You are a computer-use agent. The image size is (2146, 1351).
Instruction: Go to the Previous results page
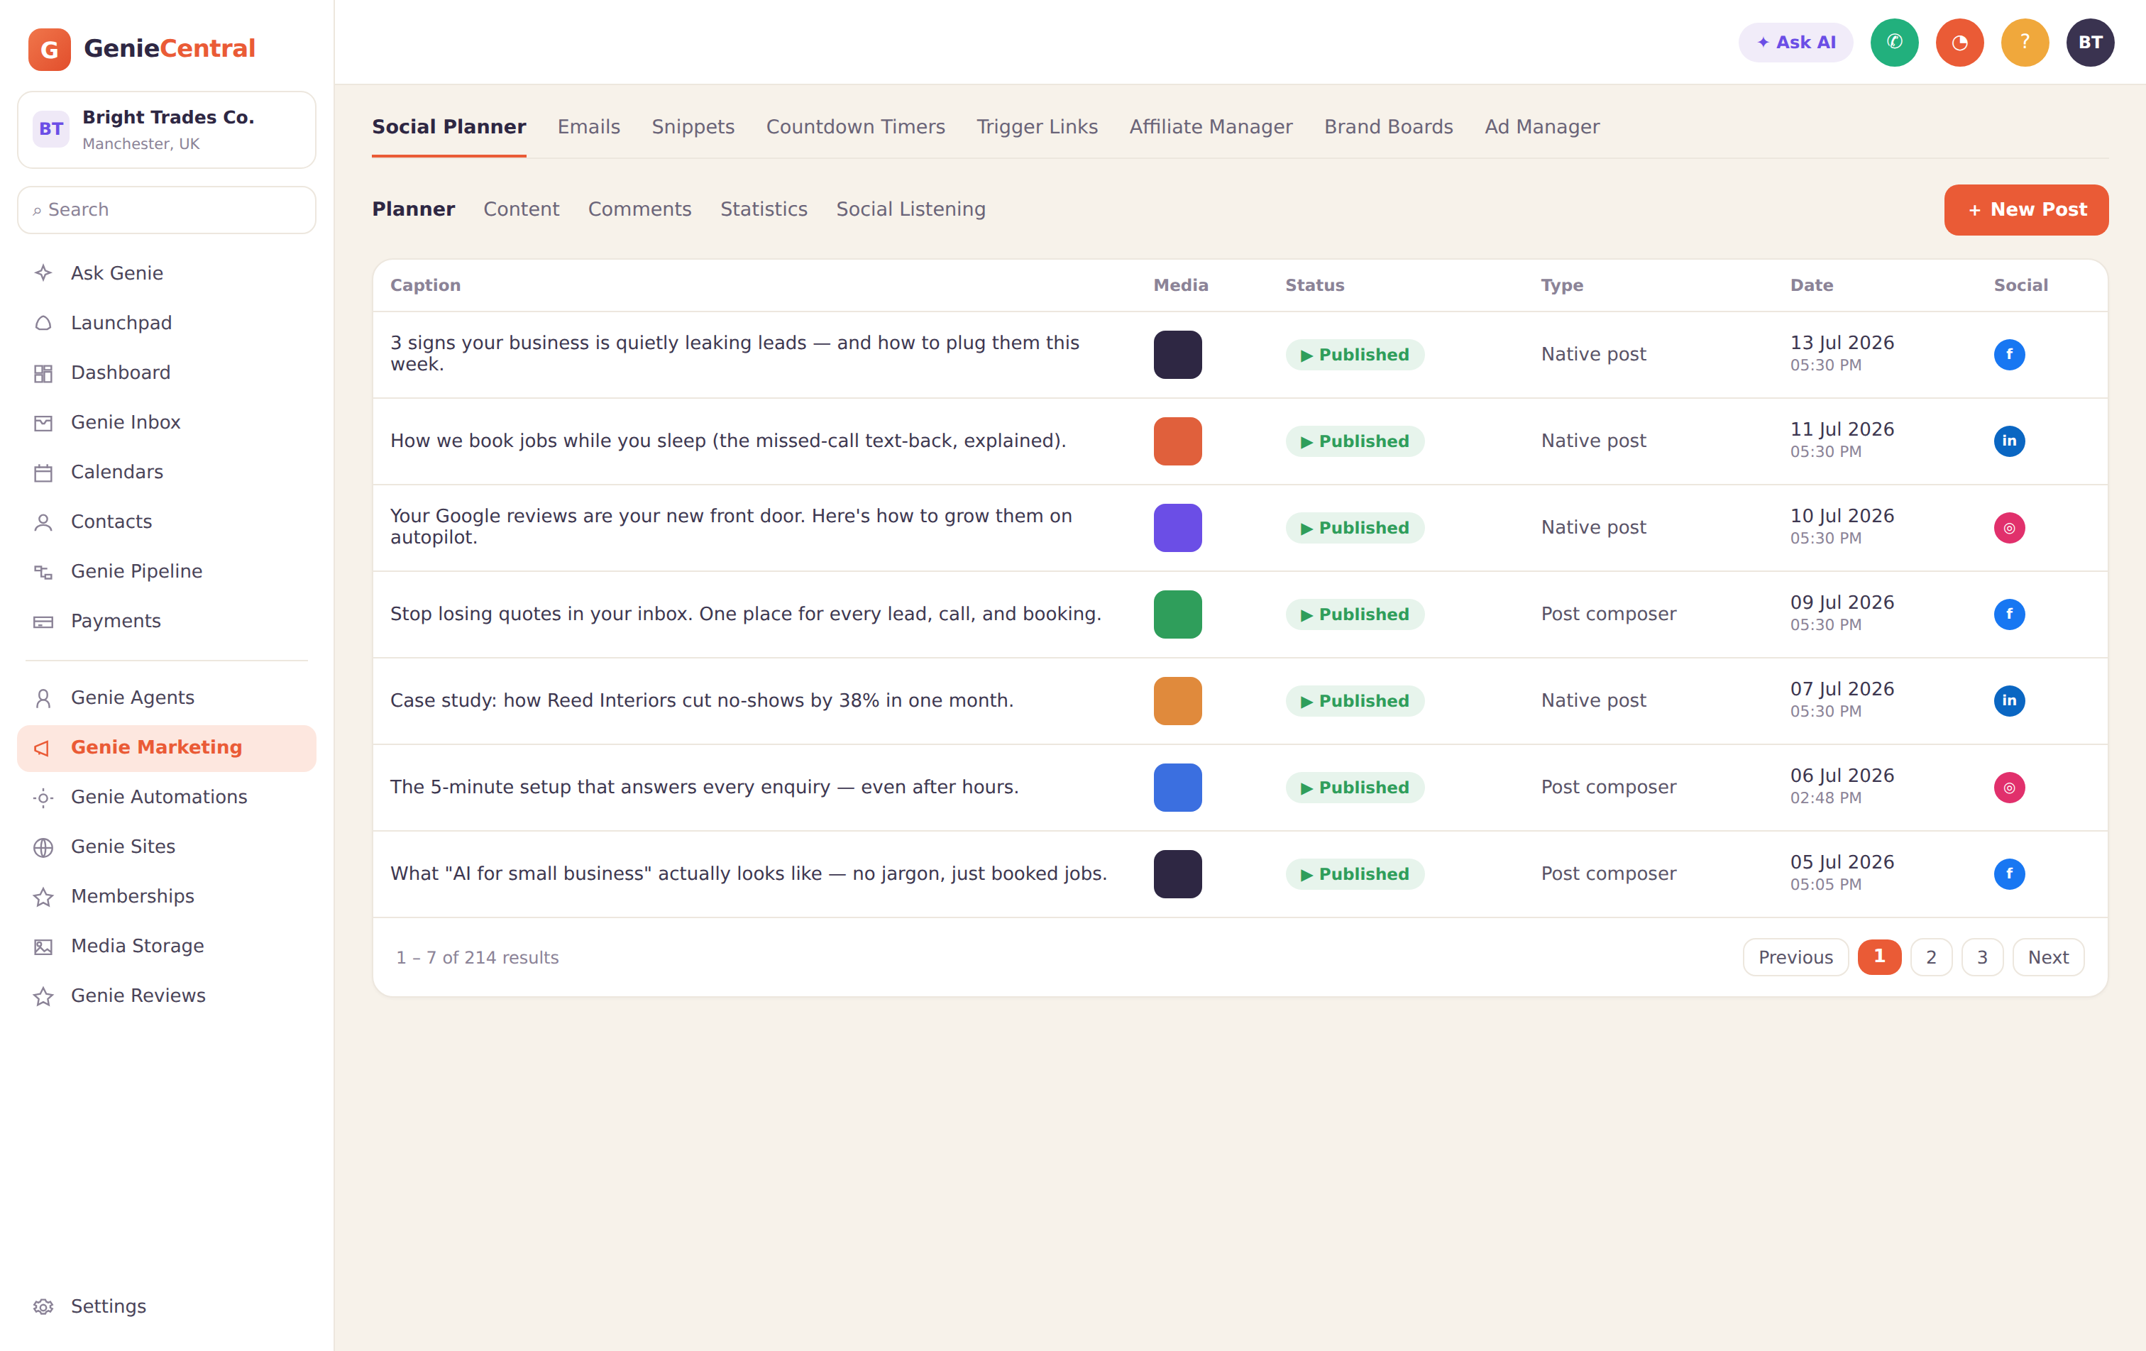1795,957
